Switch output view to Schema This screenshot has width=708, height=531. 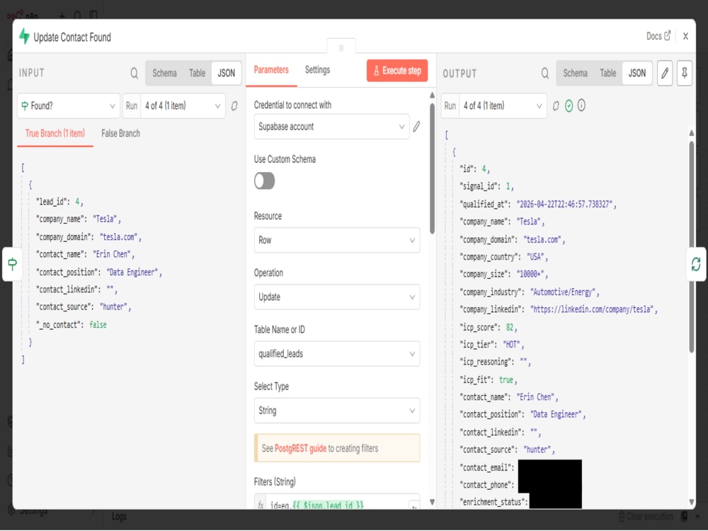[575, 73]
